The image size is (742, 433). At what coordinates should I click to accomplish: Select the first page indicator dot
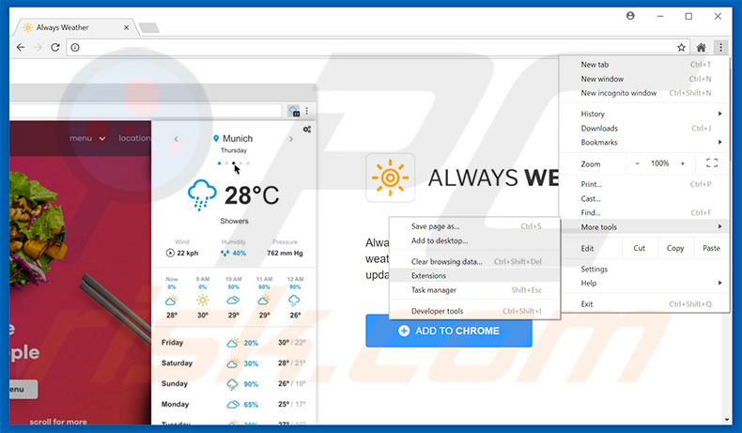click(219, 163)
